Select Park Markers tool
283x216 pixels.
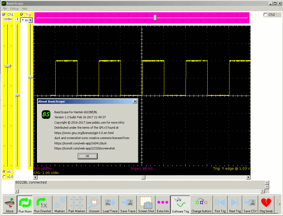[77, 205]
